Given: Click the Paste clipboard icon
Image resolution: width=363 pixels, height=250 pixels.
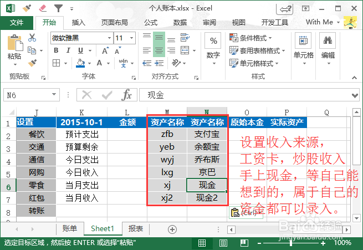Looking at the screenshot, I should (15, 43).
